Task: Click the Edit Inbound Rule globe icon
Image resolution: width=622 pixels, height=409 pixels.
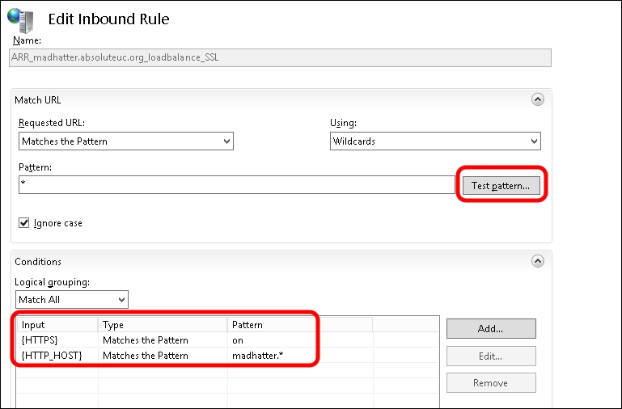Action: [x=23, y=17]
